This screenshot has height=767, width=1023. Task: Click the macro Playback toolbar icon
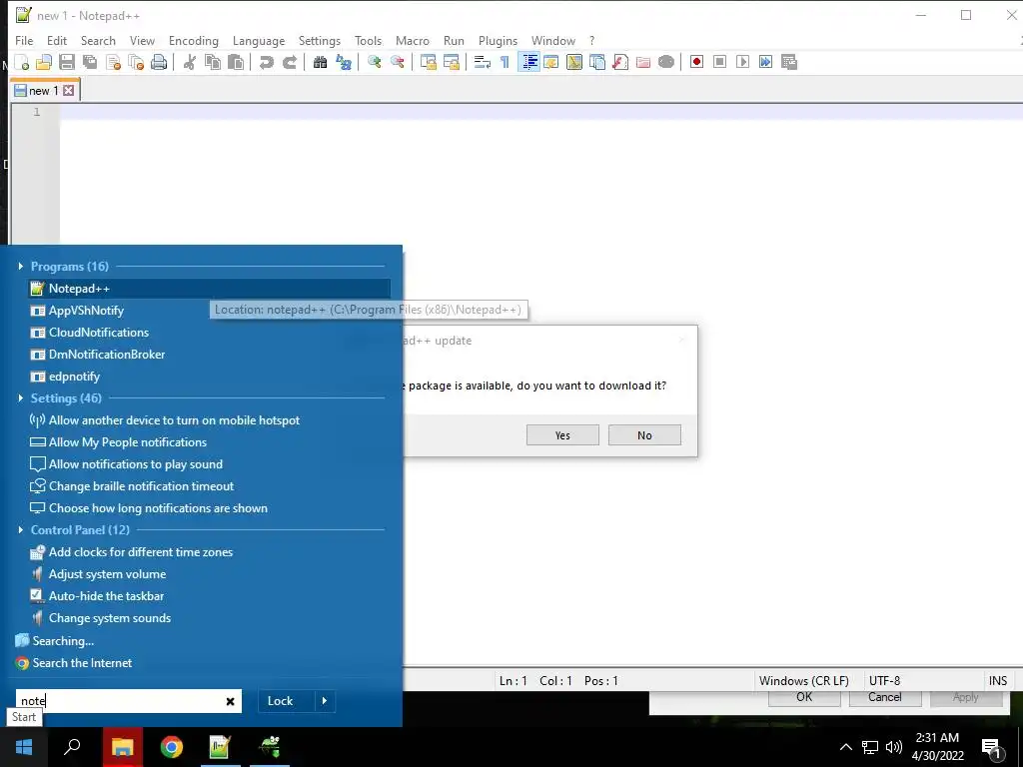click(x=742, y=62)
